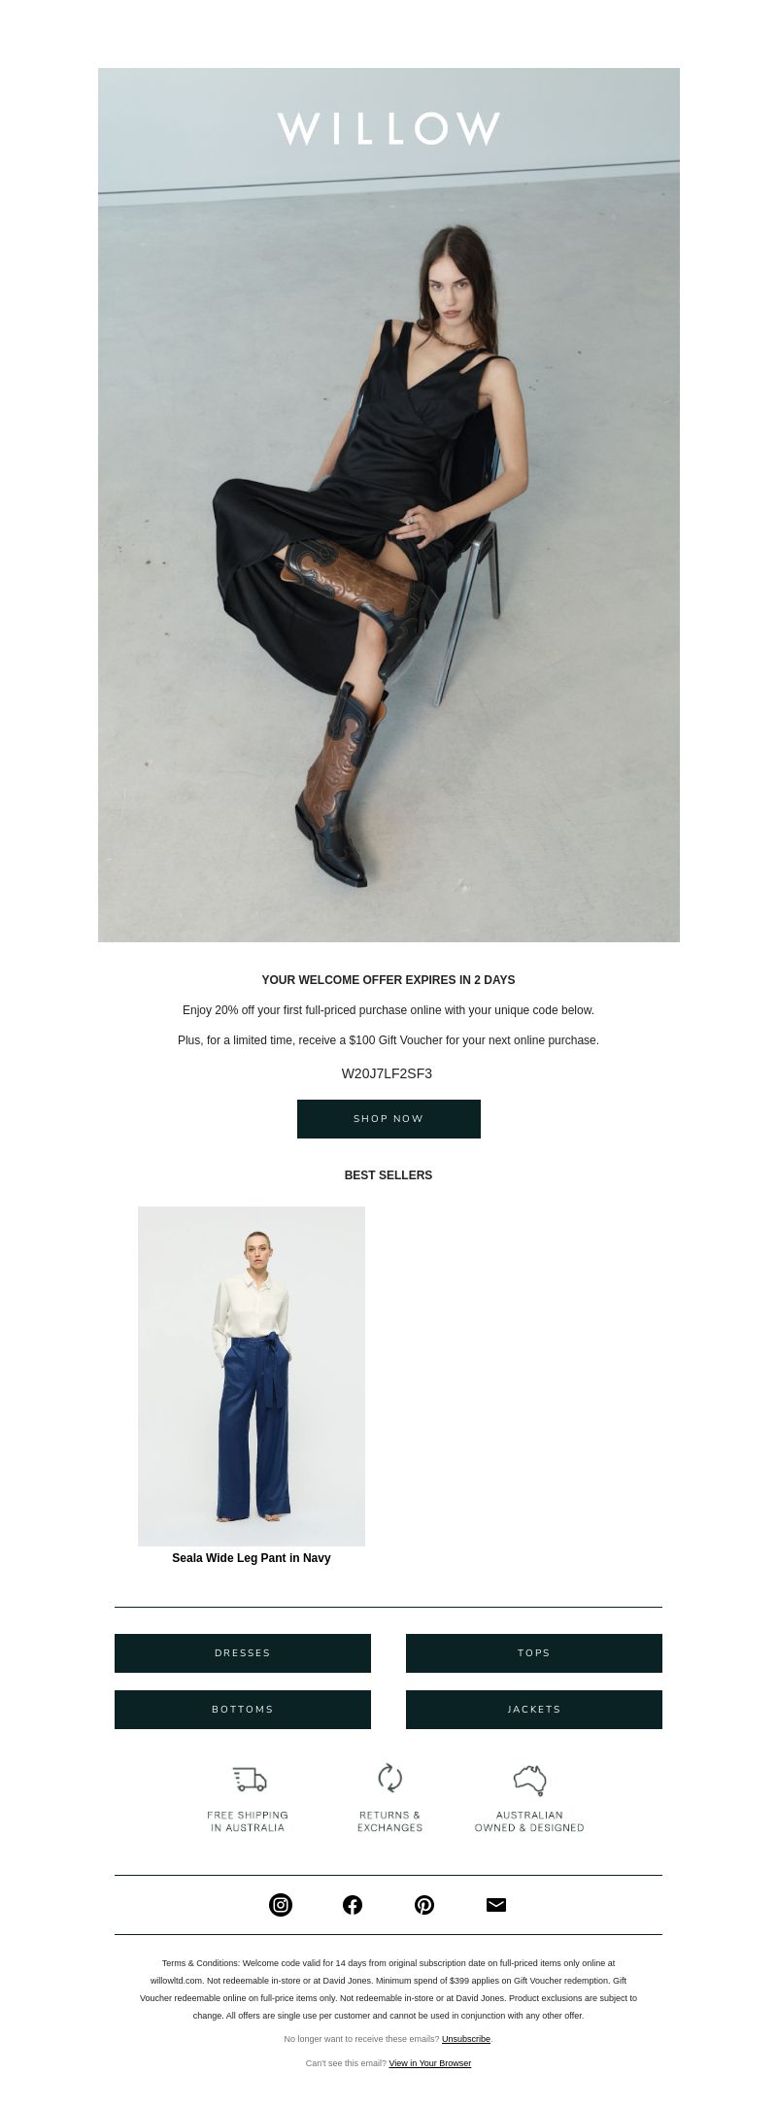Click the View in Your Browser link

pos(430,2063)
